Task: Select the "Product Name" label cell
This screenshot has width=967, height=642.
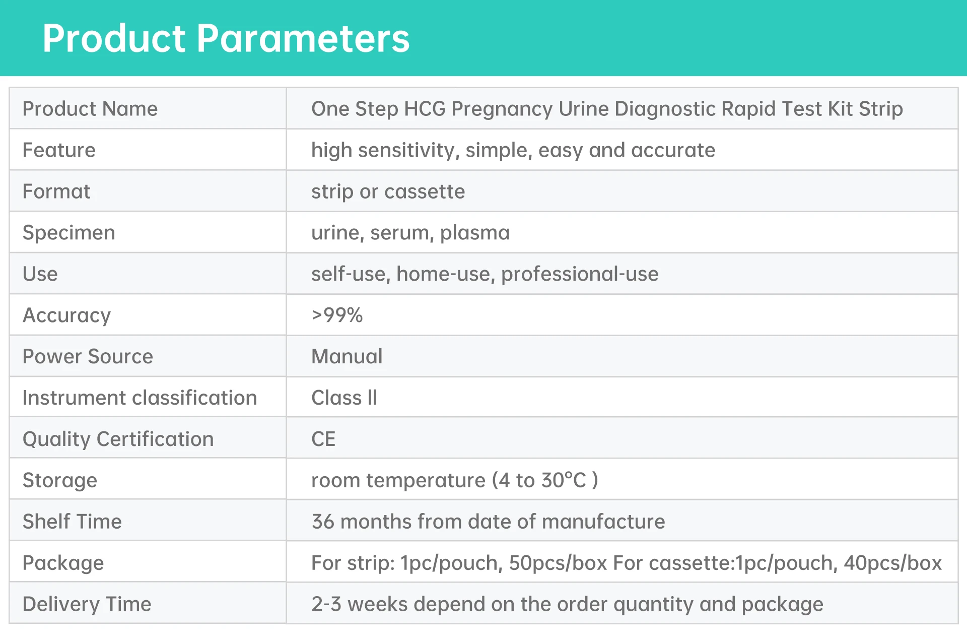Action: point(90,109)
